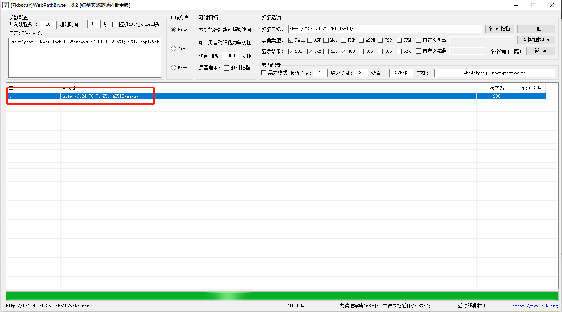562x312 pixels.
Task: Toggle the 5XX result display checkbox
Action: tap(399, 51)
